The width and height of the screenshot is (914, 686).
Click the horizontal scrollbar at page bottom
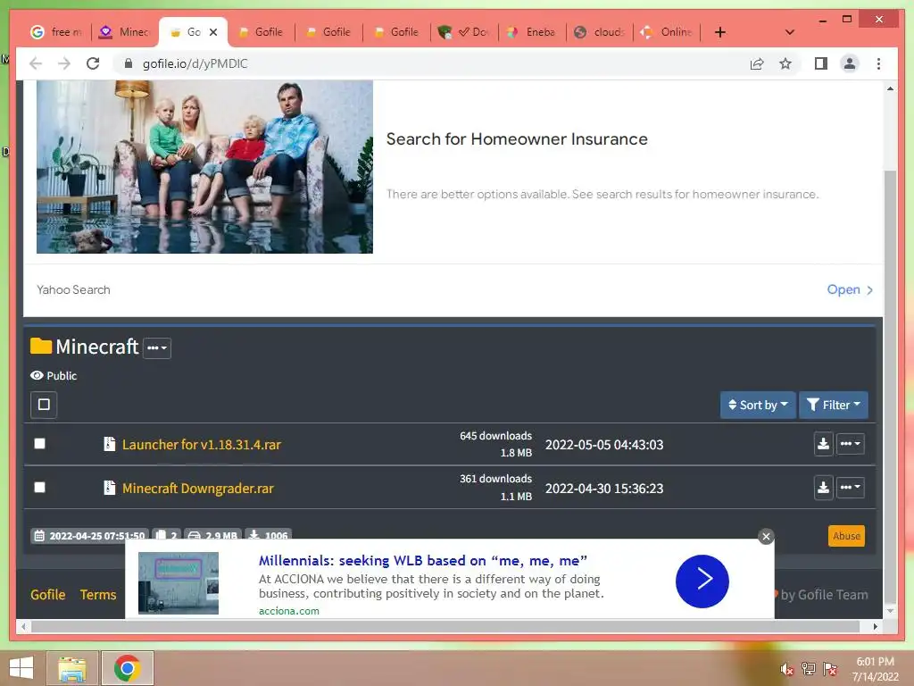pos(445,626)
